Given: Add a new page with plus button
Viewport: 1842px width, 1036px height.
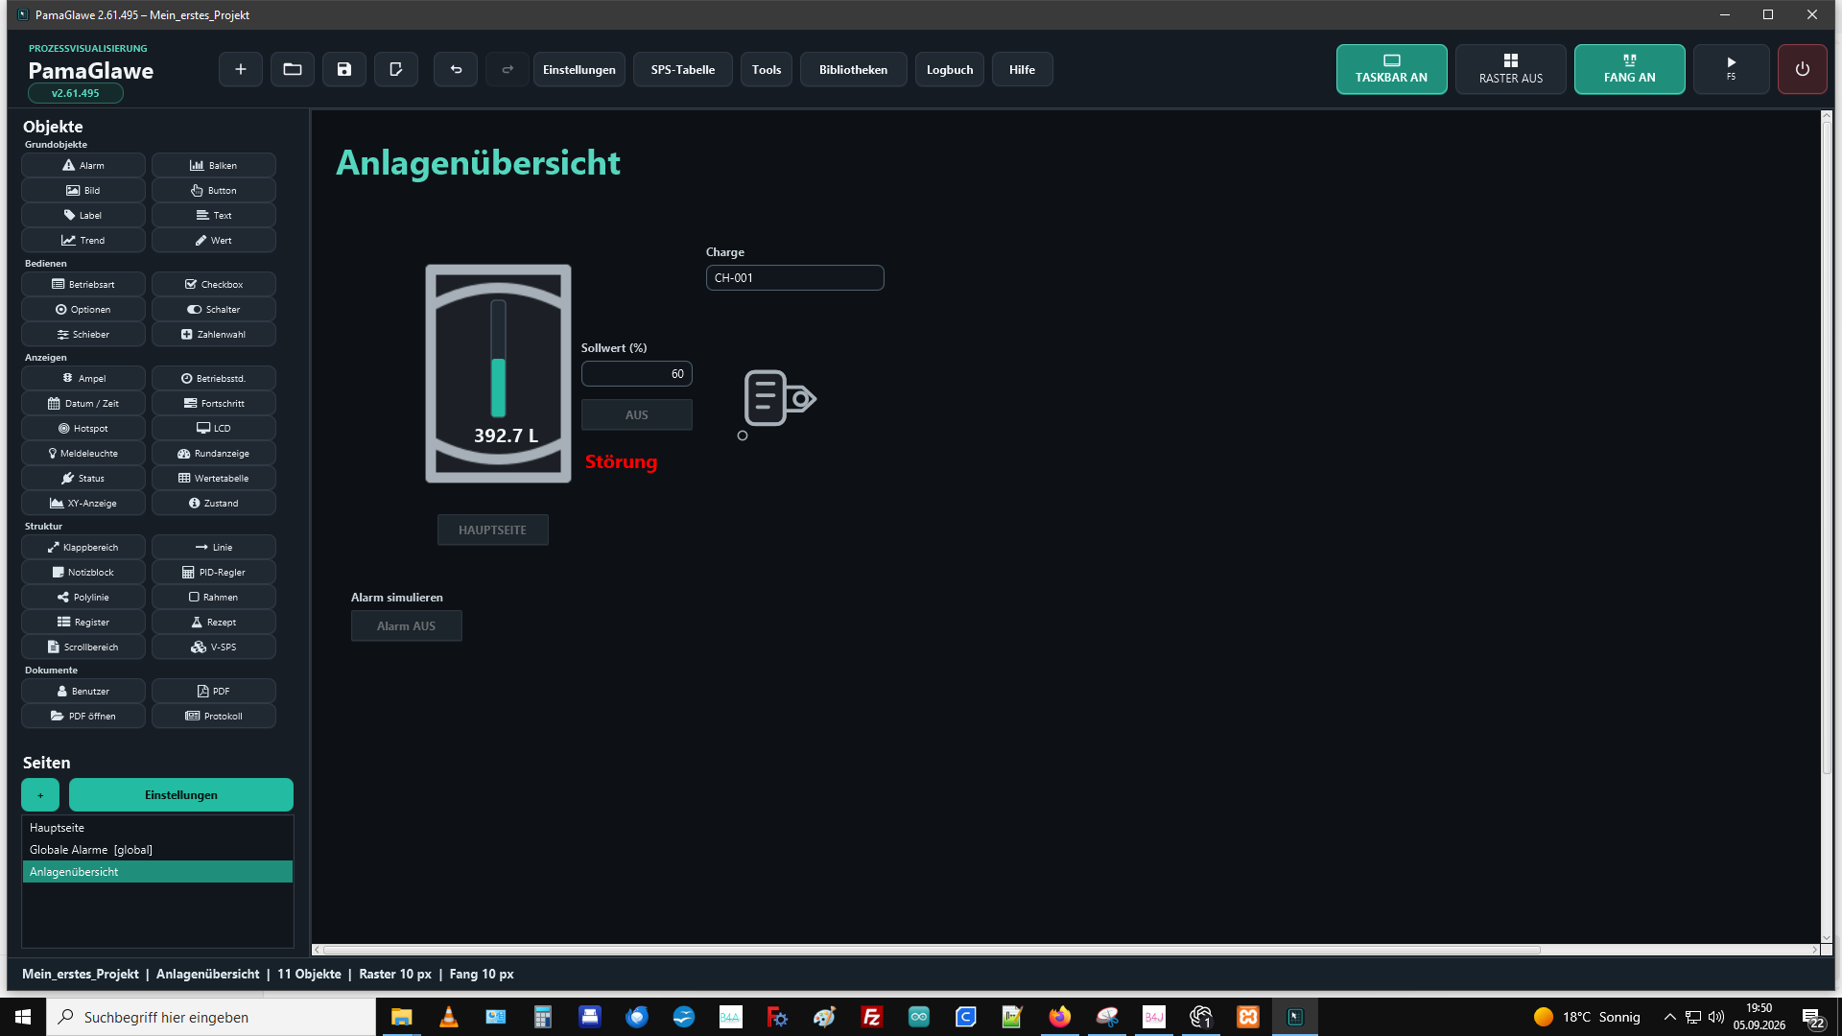Looking at the screenshot, I should (40, 794).
